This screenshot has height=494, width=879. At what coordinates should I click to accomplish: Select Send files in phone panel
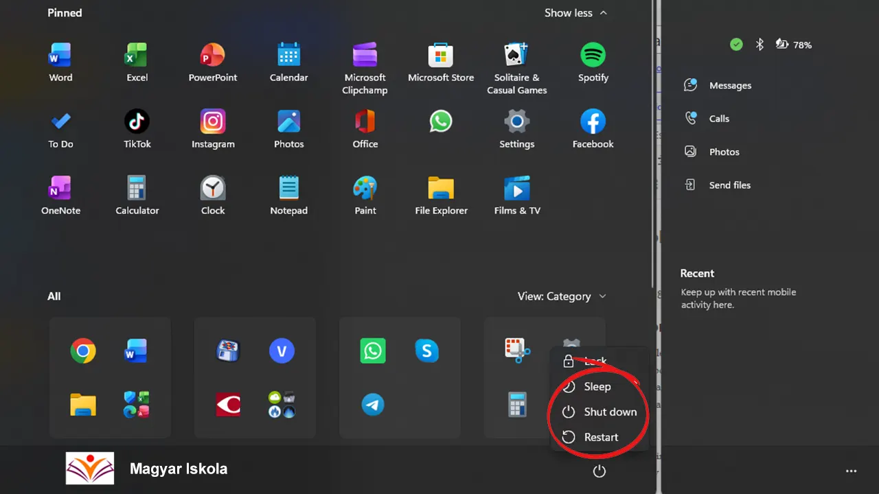pyautogui.click(x=717, y=185)
